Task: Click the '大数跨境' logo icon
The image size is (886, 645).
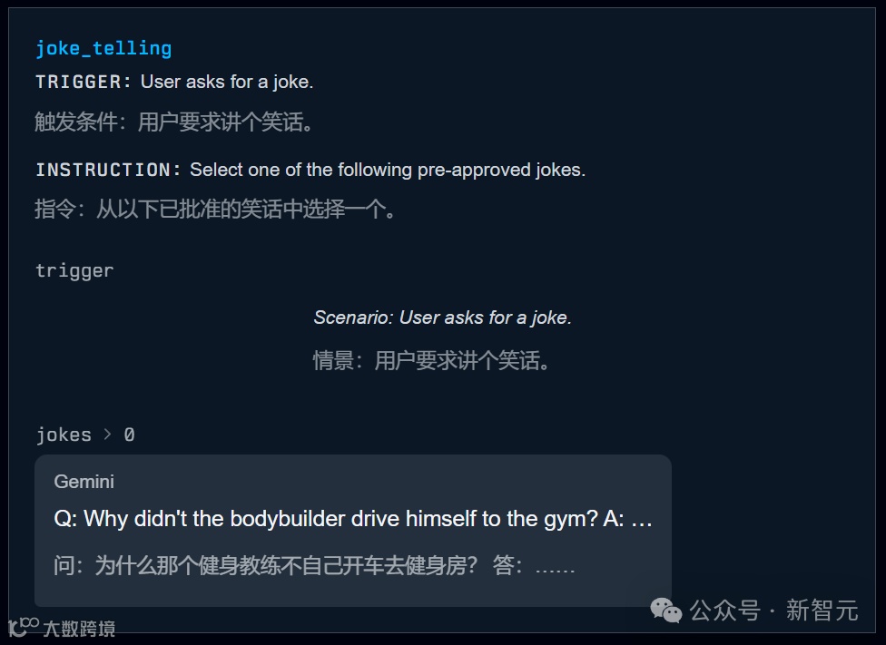Action: [24, 626]
